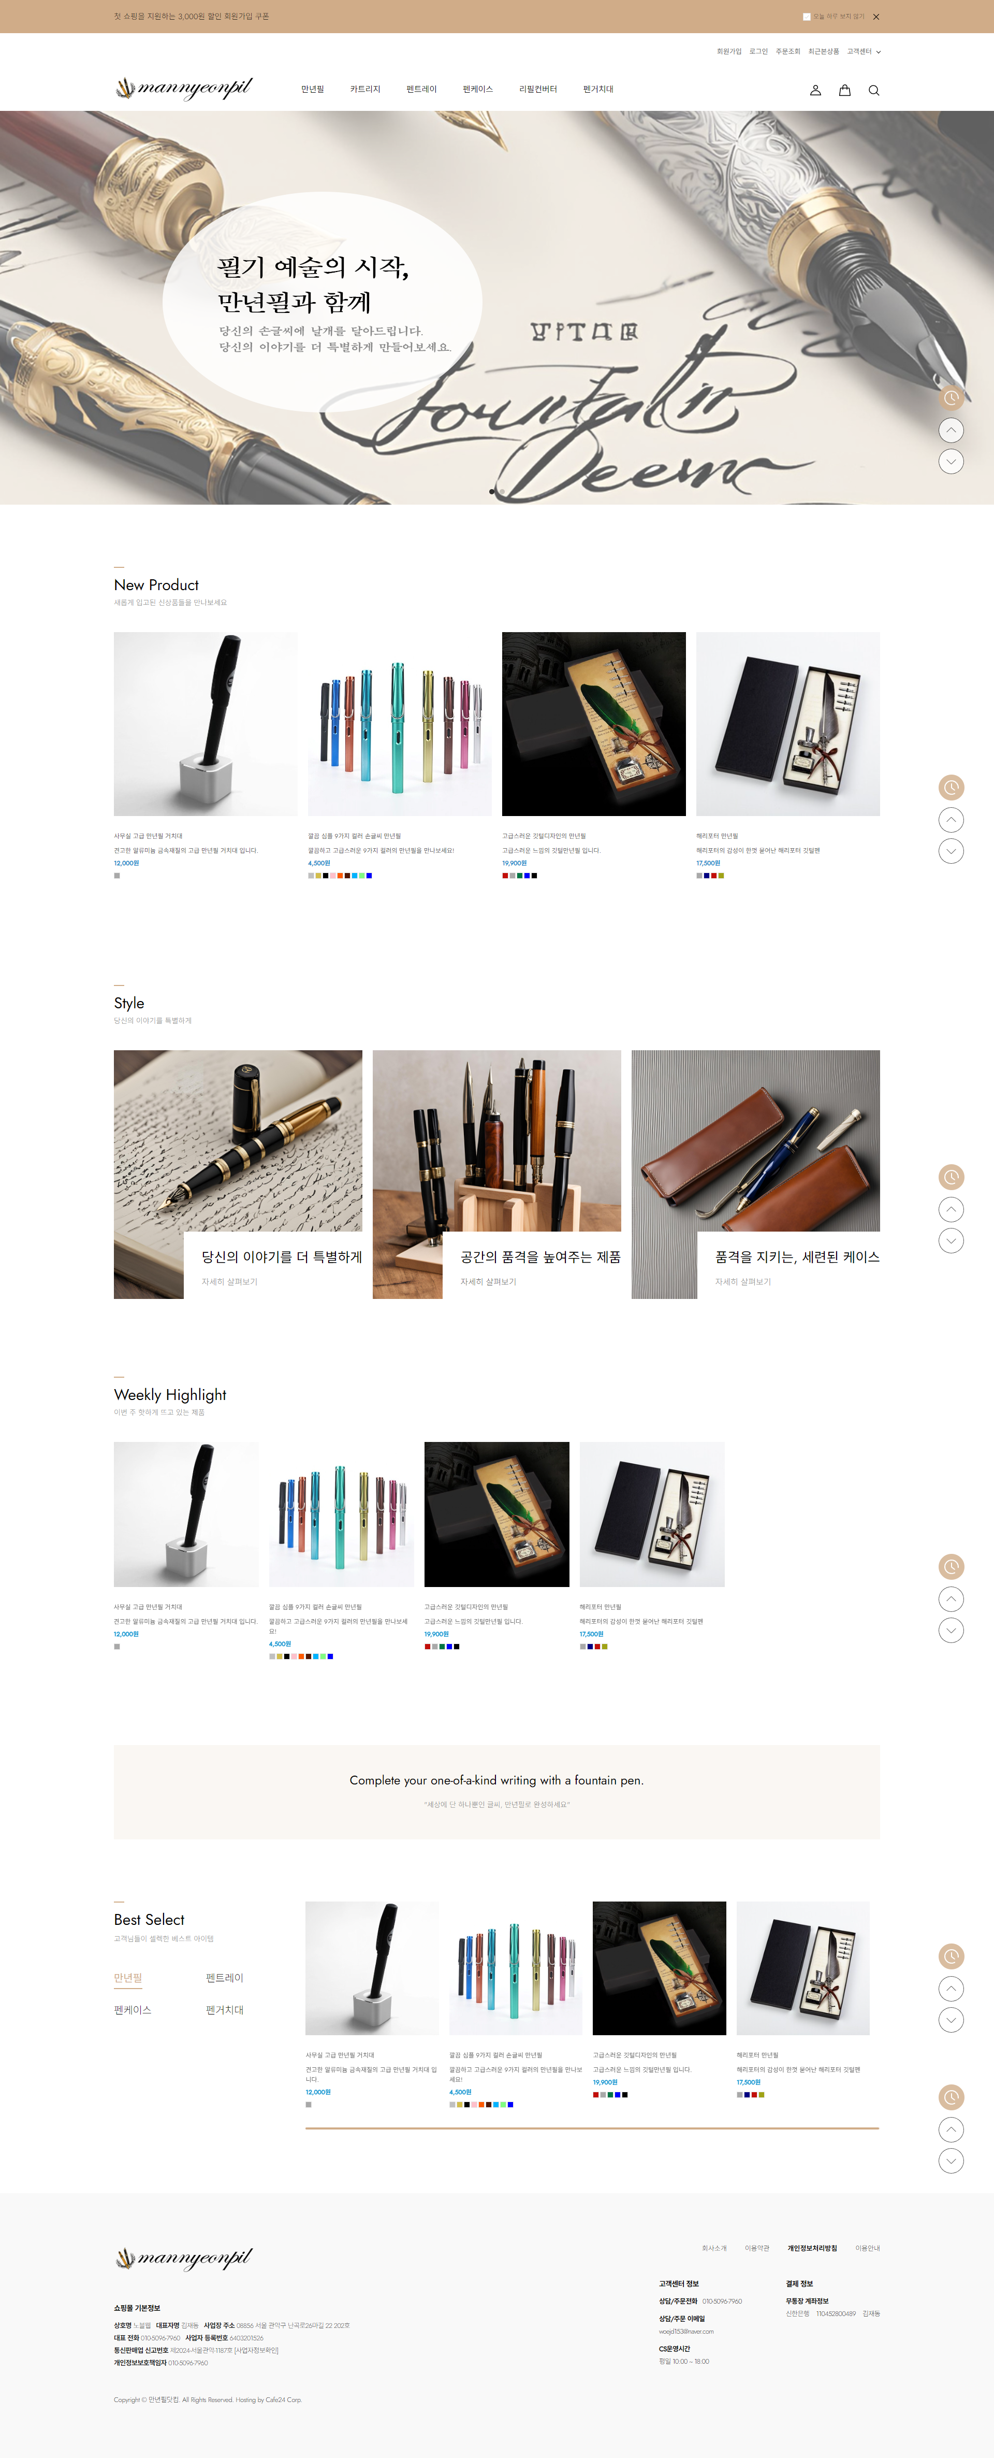Close the top coupon banner with X

point(876,16)
